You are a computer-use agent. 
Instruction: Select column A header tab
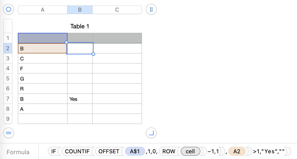point(43,10)
